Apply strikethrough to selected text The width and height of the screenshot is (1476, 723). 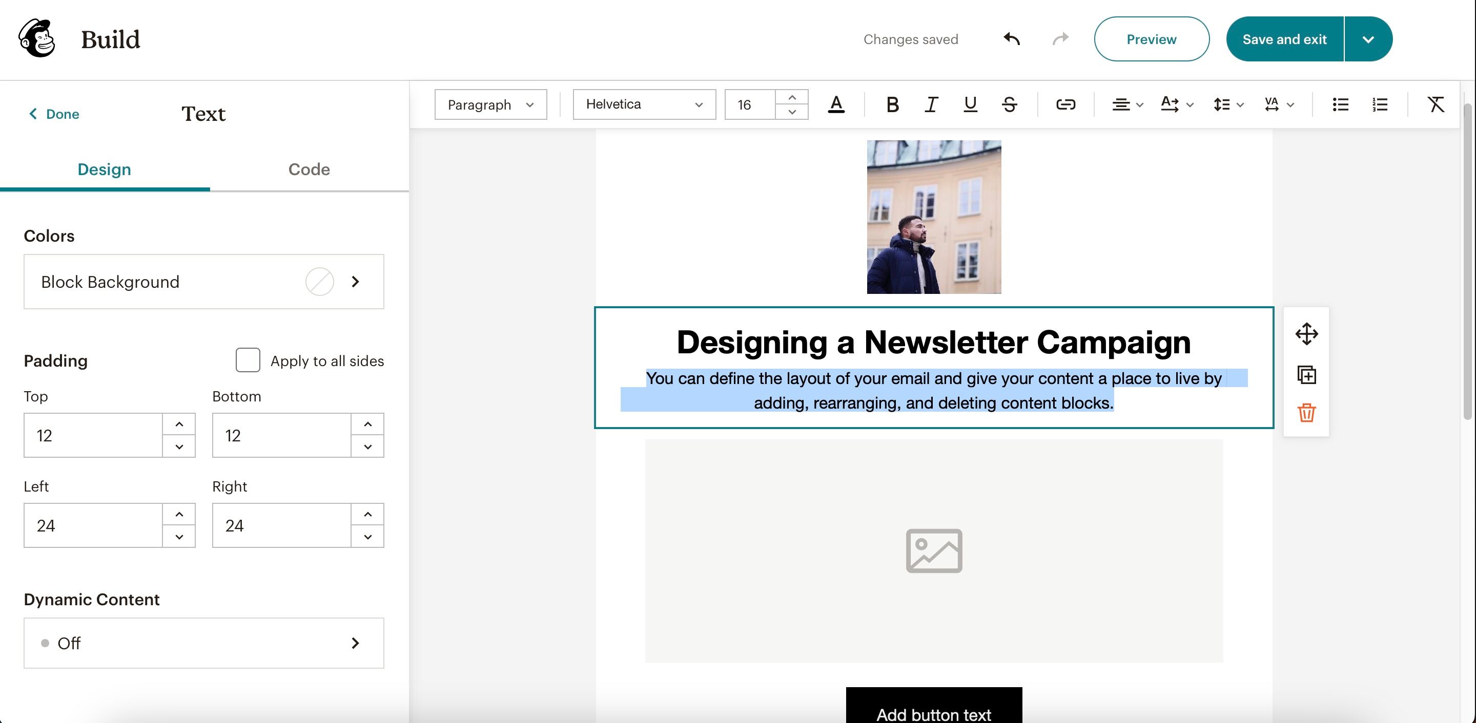[x=1009, y=105]
